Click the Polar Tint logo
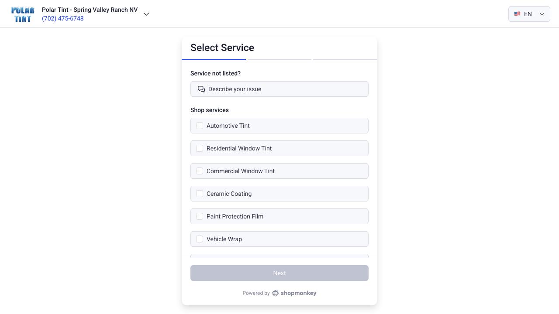Viewport: 559px width, 314px height. [x=23, y=14]
